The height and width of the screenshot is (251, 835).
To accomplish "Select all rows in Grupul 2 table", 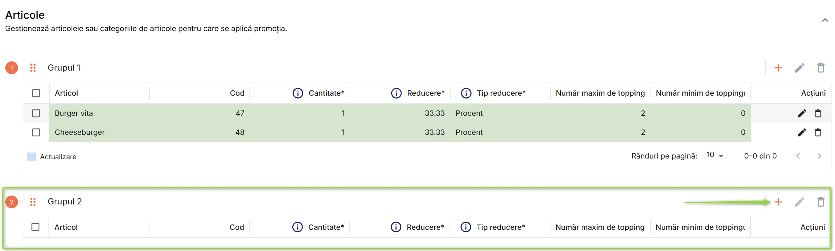I will (x=35, y=227).
